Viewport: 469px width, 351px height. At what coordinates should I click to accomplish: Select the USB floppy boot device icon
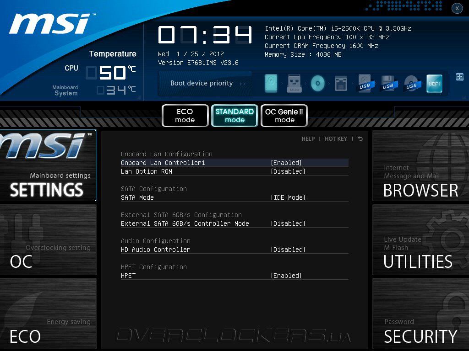pyautogui.click(x=388, y=83)
